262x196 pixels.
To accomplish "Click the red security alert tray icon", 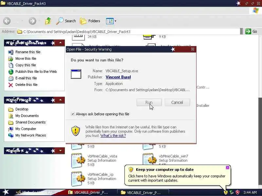I will click(238, 192).
